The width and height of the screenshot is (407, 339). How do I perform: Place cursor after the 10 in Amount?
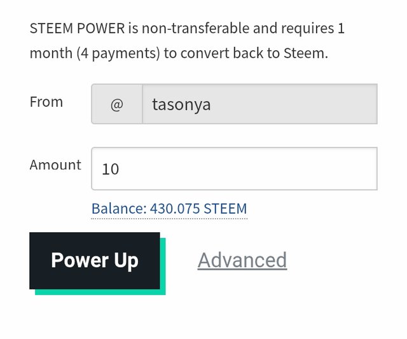(x=120, y=169)
